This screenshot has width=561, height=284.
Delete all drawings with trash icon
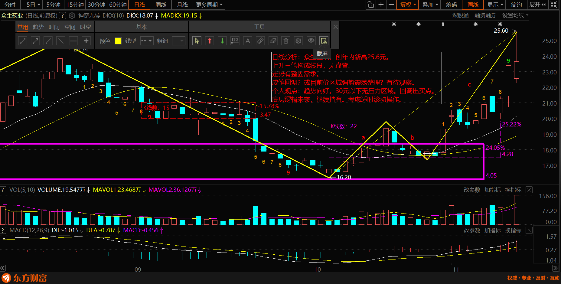coord(286,41)
